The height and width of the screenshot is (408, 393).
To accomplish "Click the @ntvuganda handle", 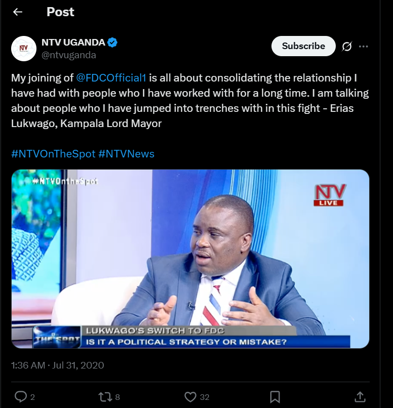I will 68,55.
